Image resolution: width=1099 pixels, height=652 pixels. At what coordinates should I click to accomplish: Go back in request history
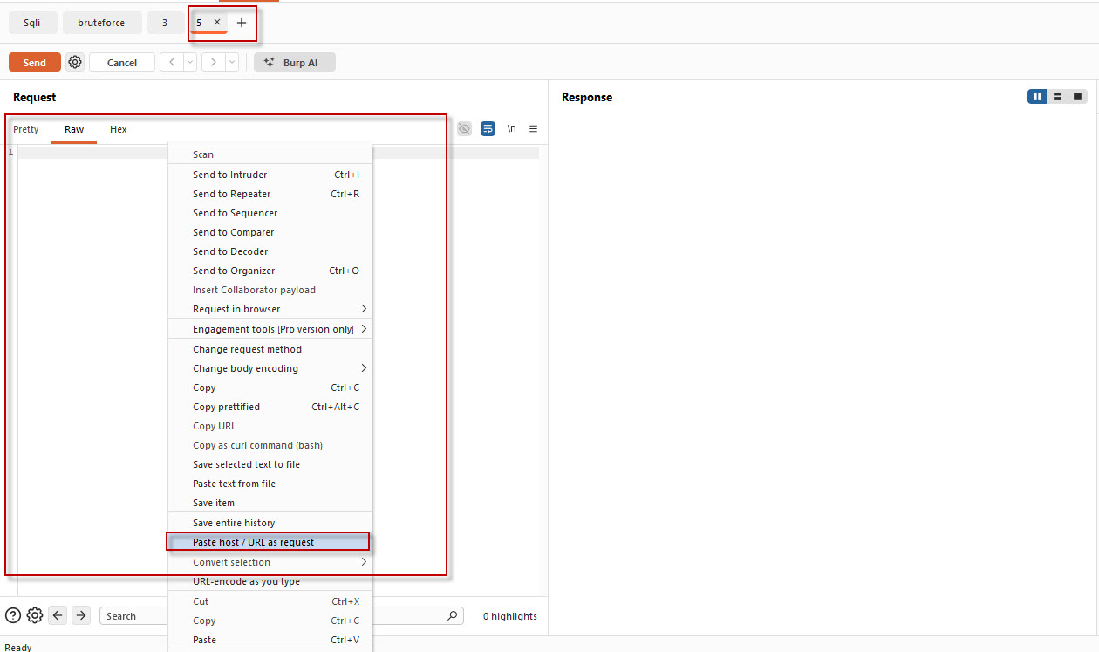click(x=172, y=62)
